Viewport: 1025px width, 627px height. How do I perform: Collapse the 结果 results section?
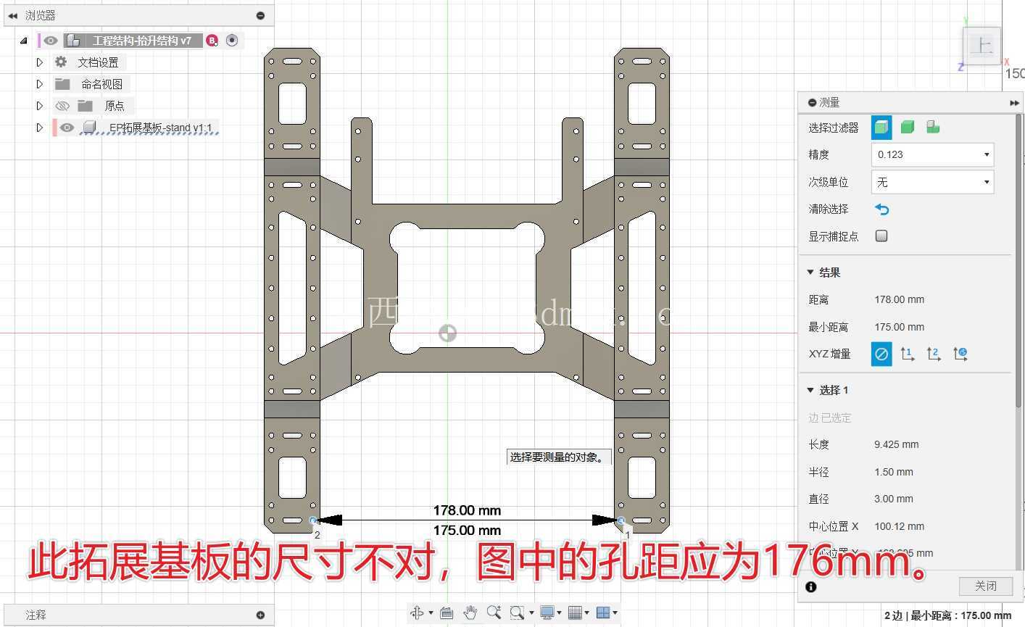pos(810,273)
